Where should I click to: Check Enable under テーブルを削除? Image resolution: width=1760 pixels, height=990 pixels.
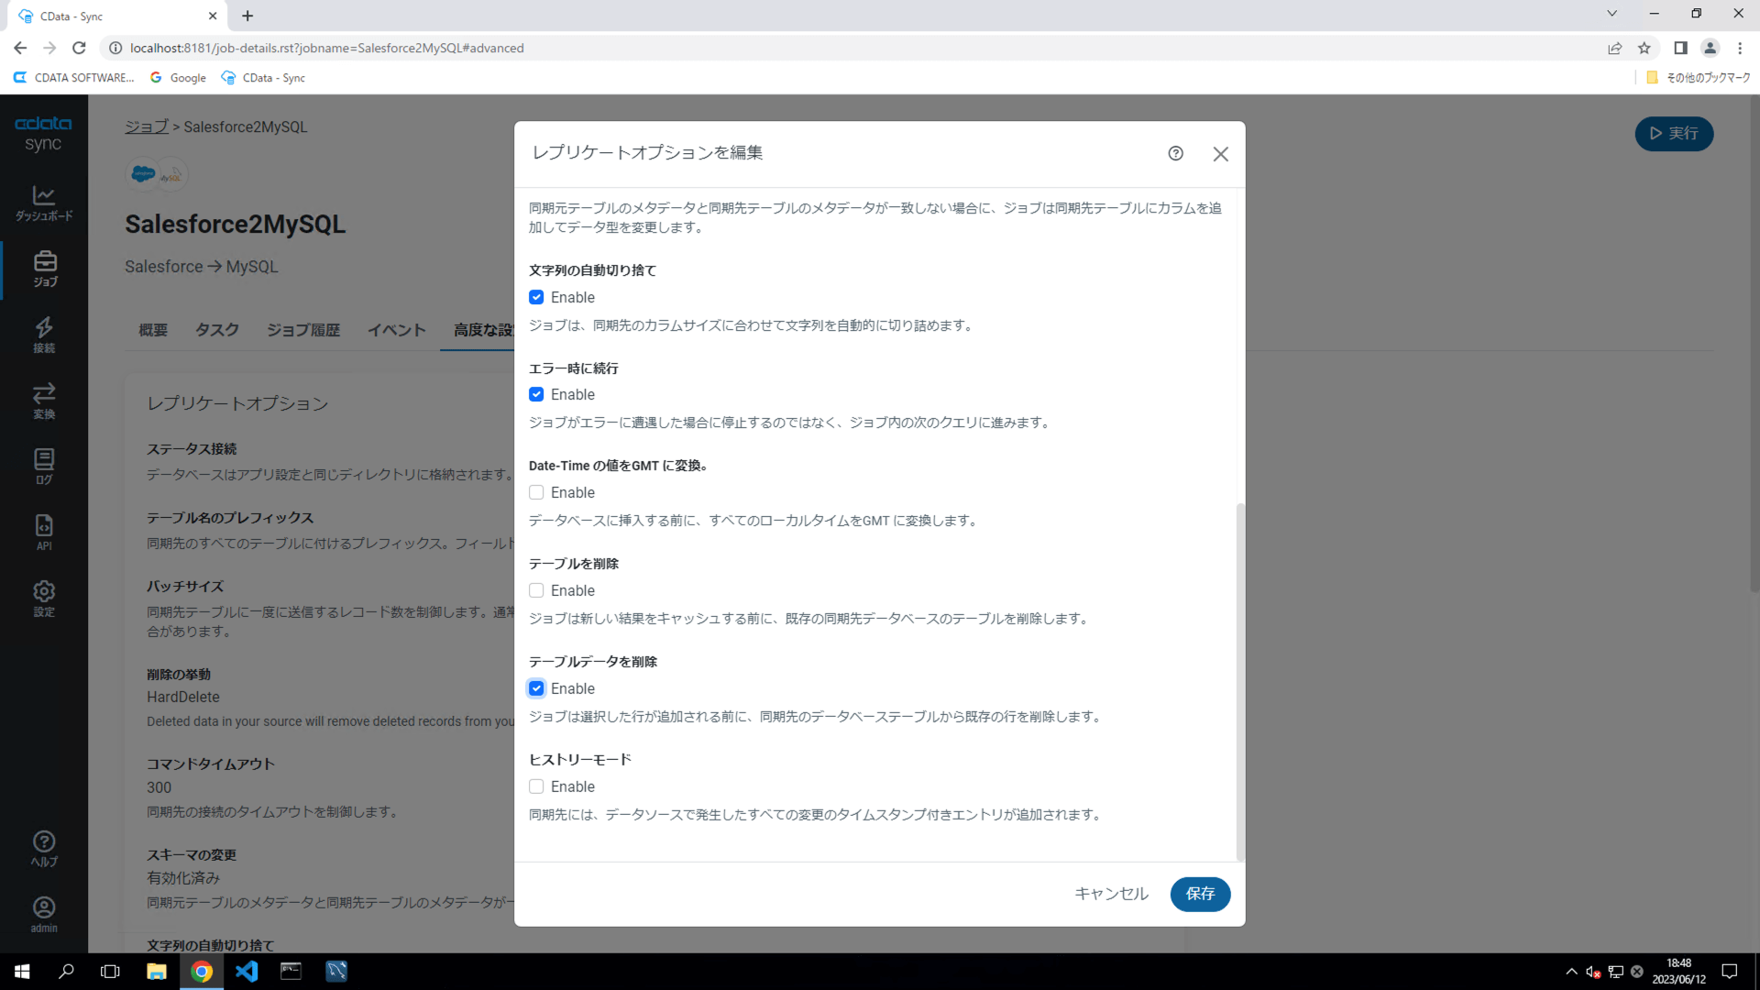[x=536, y=590]
